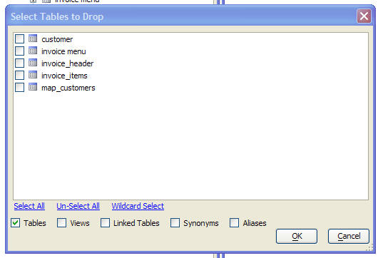The height and width of the screenshot is (258, 378).
Task: Click the Un-Select All link
Action: (78, 206)
